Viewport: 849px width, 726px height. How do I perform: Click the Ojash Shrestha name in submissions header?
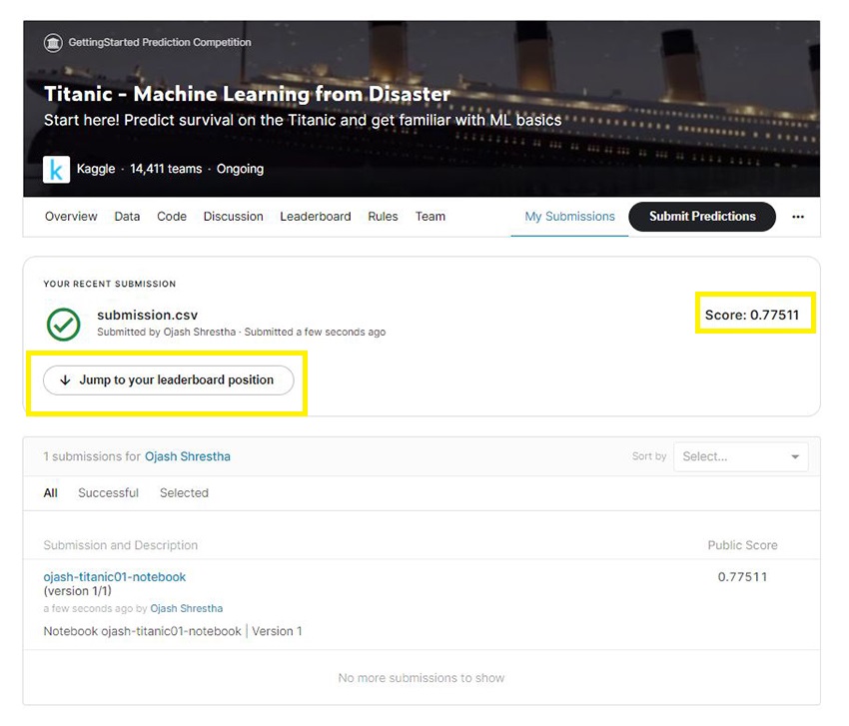(188, 456)
